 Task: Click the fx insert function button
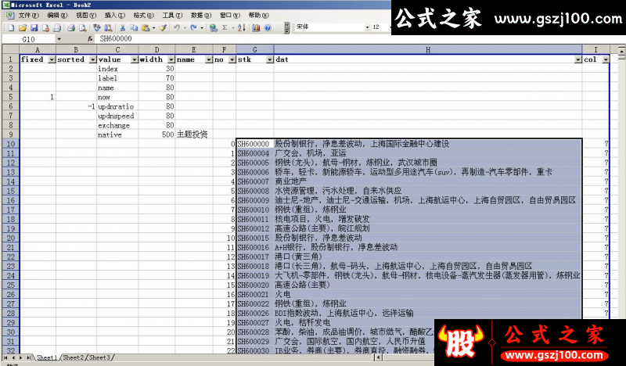point(90,39)
